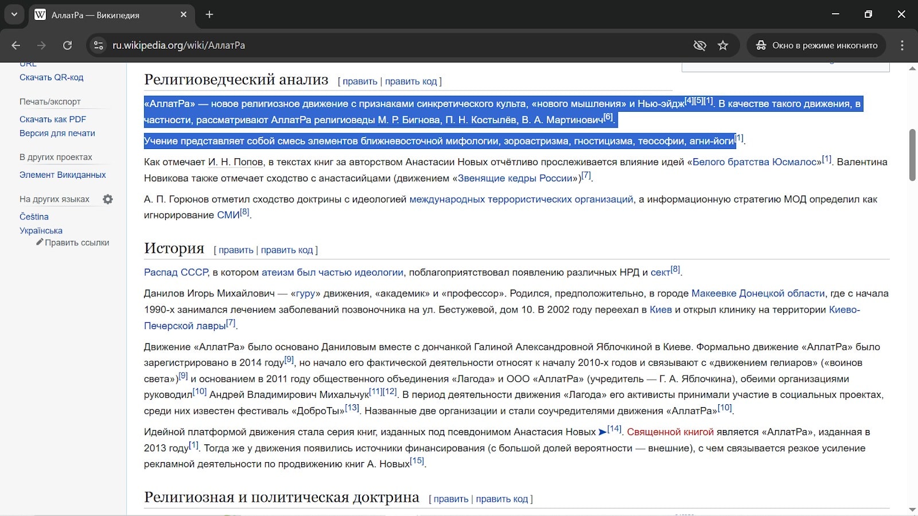Bookmark this page with the star icon
Screen dimensions: 918x516
point(723,45)
